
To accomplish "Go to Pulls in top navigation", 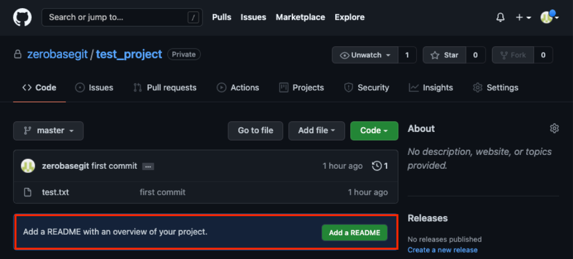I will (222, 17).
